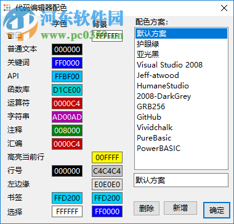Click the 字符串 color swatch AD00AD
This screenshot has height=224, width=234.
click(x=67, y=117)
